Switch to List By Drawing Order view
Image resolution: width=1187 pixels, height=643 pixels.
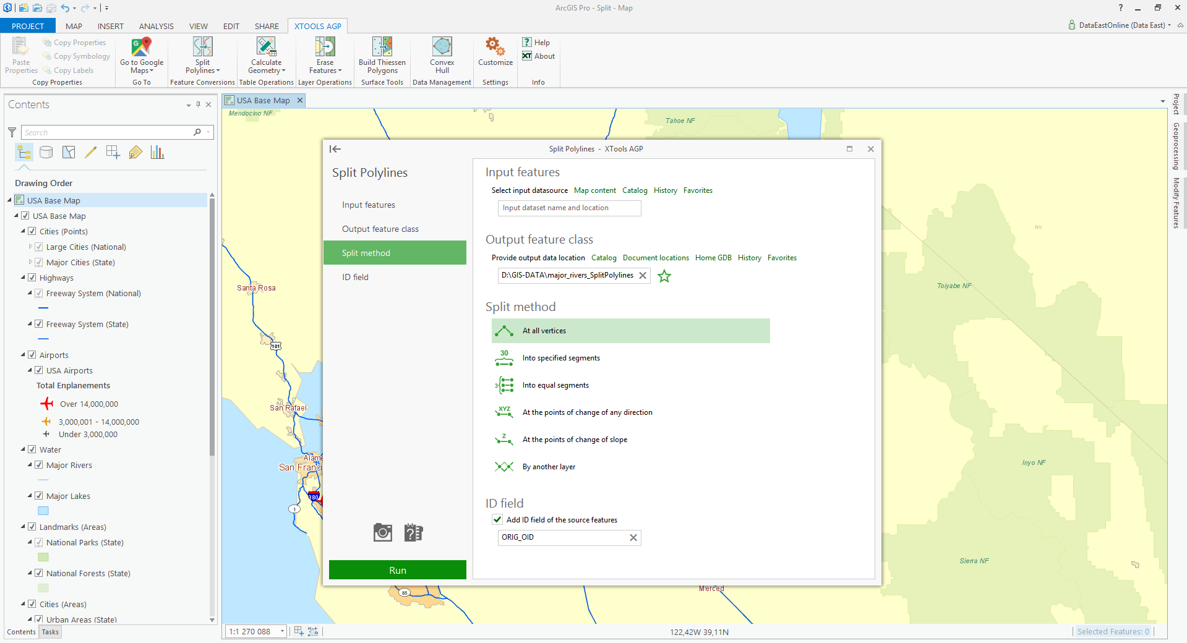24,152
